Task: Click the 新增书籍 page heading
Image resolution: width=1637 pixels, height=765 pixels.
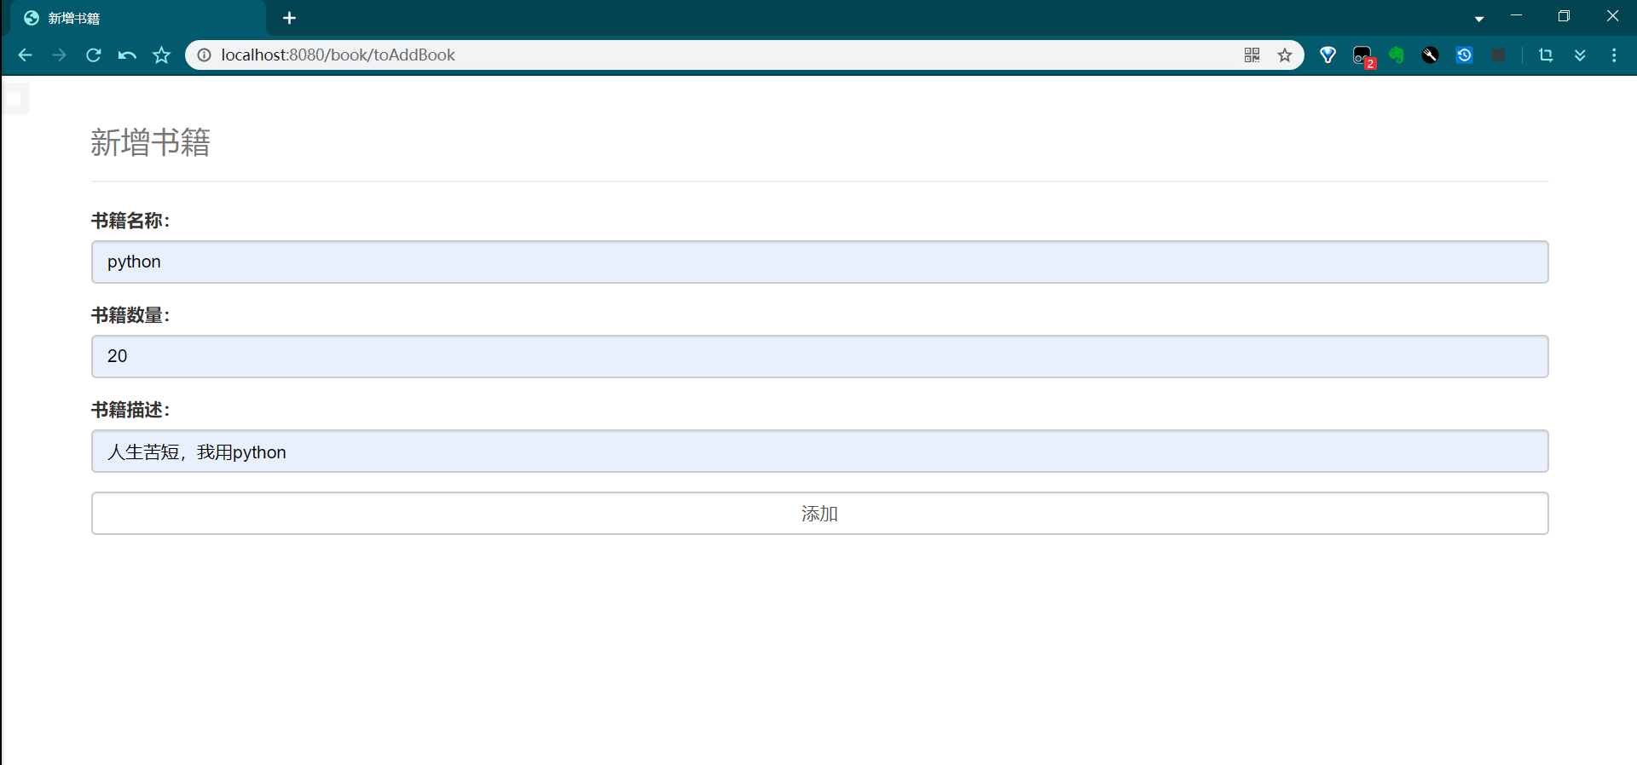Action: point(150,142)
